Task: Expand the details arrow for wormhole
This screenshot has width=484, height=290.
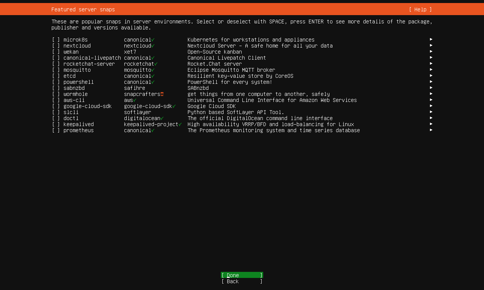Action: (x=431, y=94)
